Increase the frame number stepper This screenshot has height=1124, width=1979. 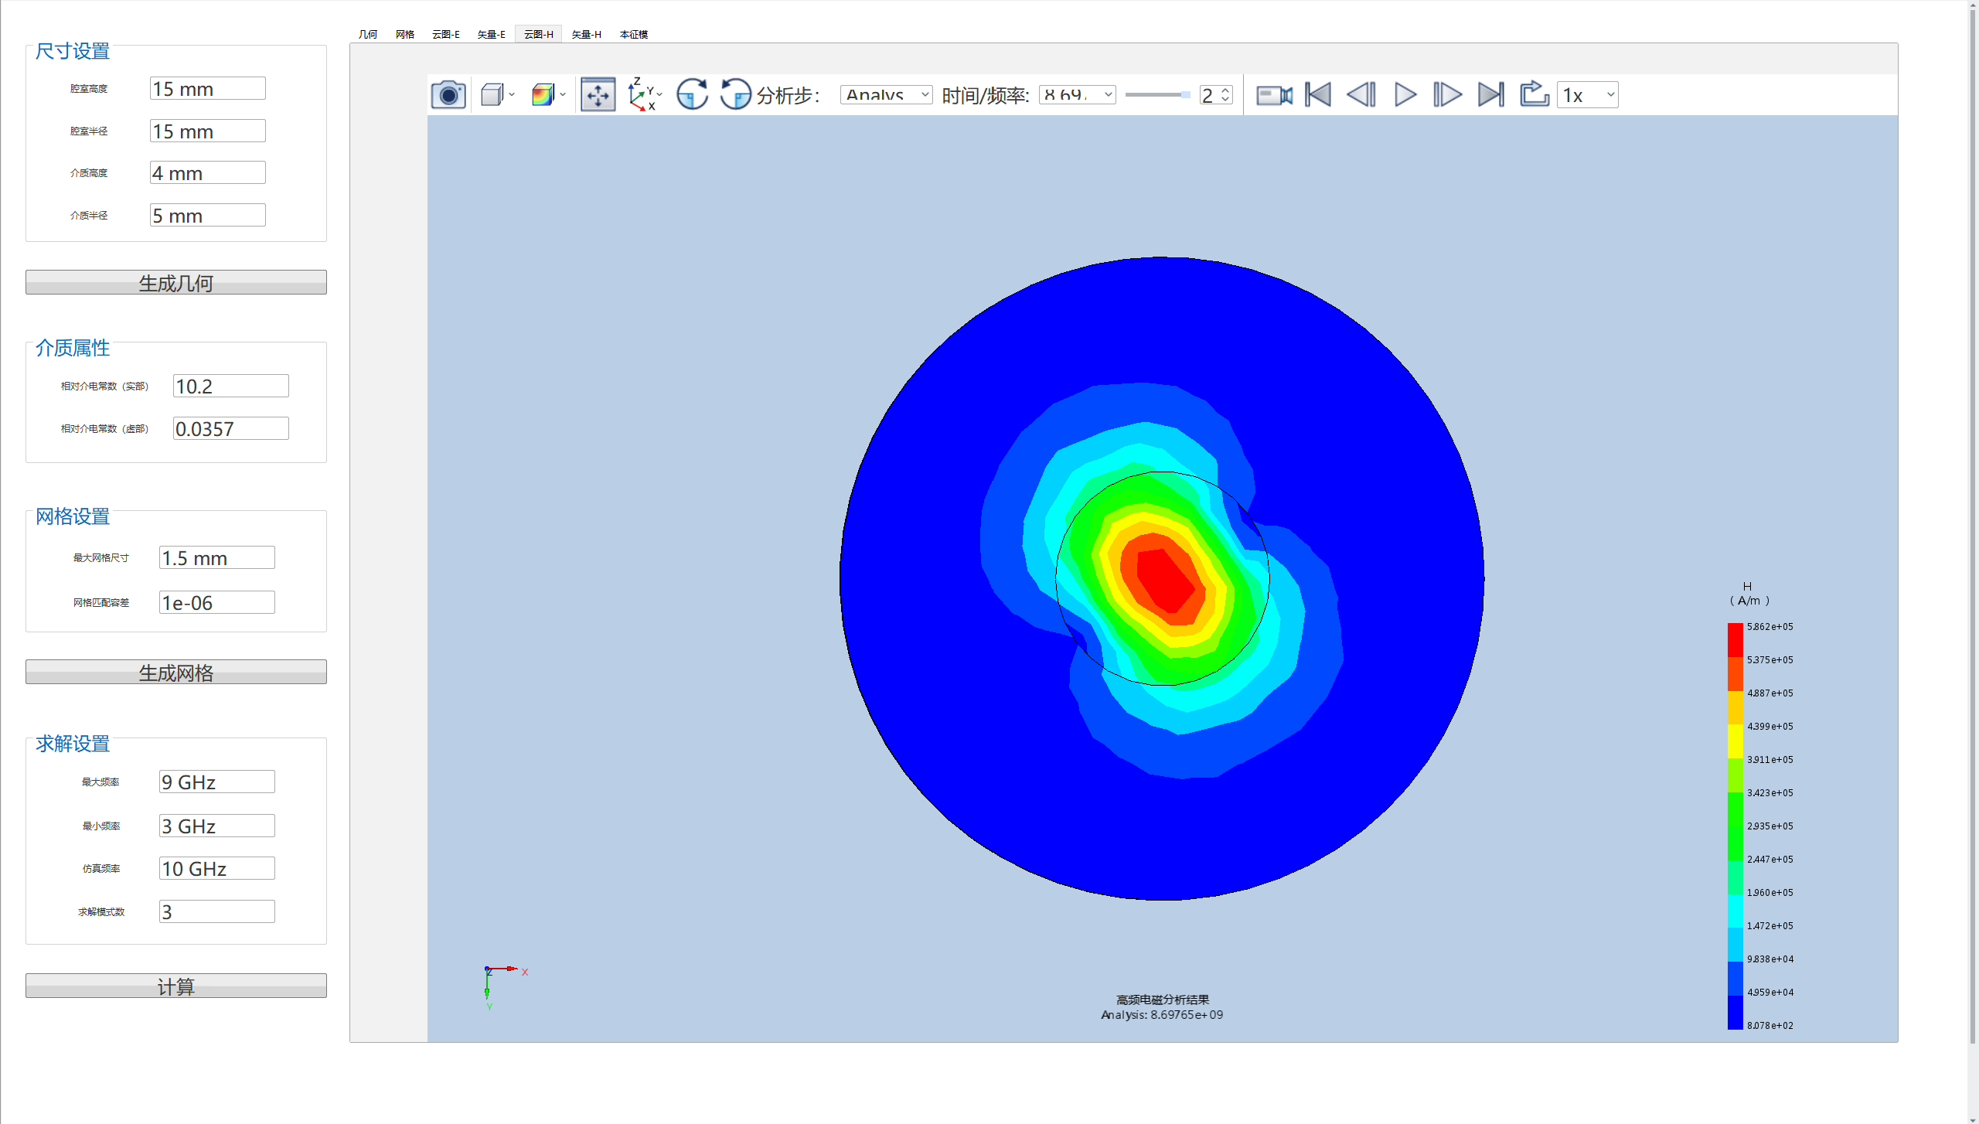(x=1225, y=90)
